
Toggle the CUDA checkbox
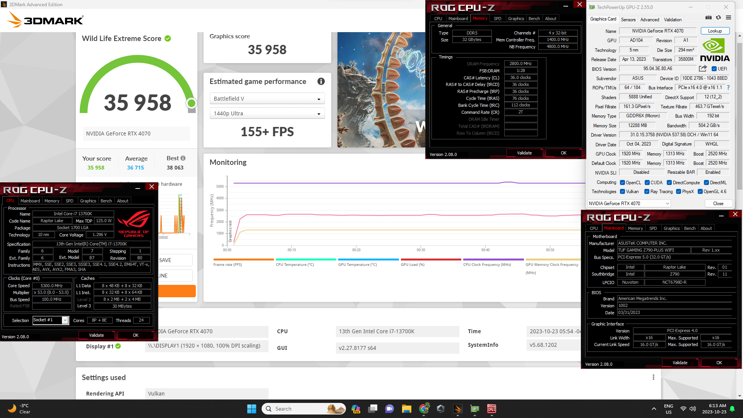coord(647,183)
